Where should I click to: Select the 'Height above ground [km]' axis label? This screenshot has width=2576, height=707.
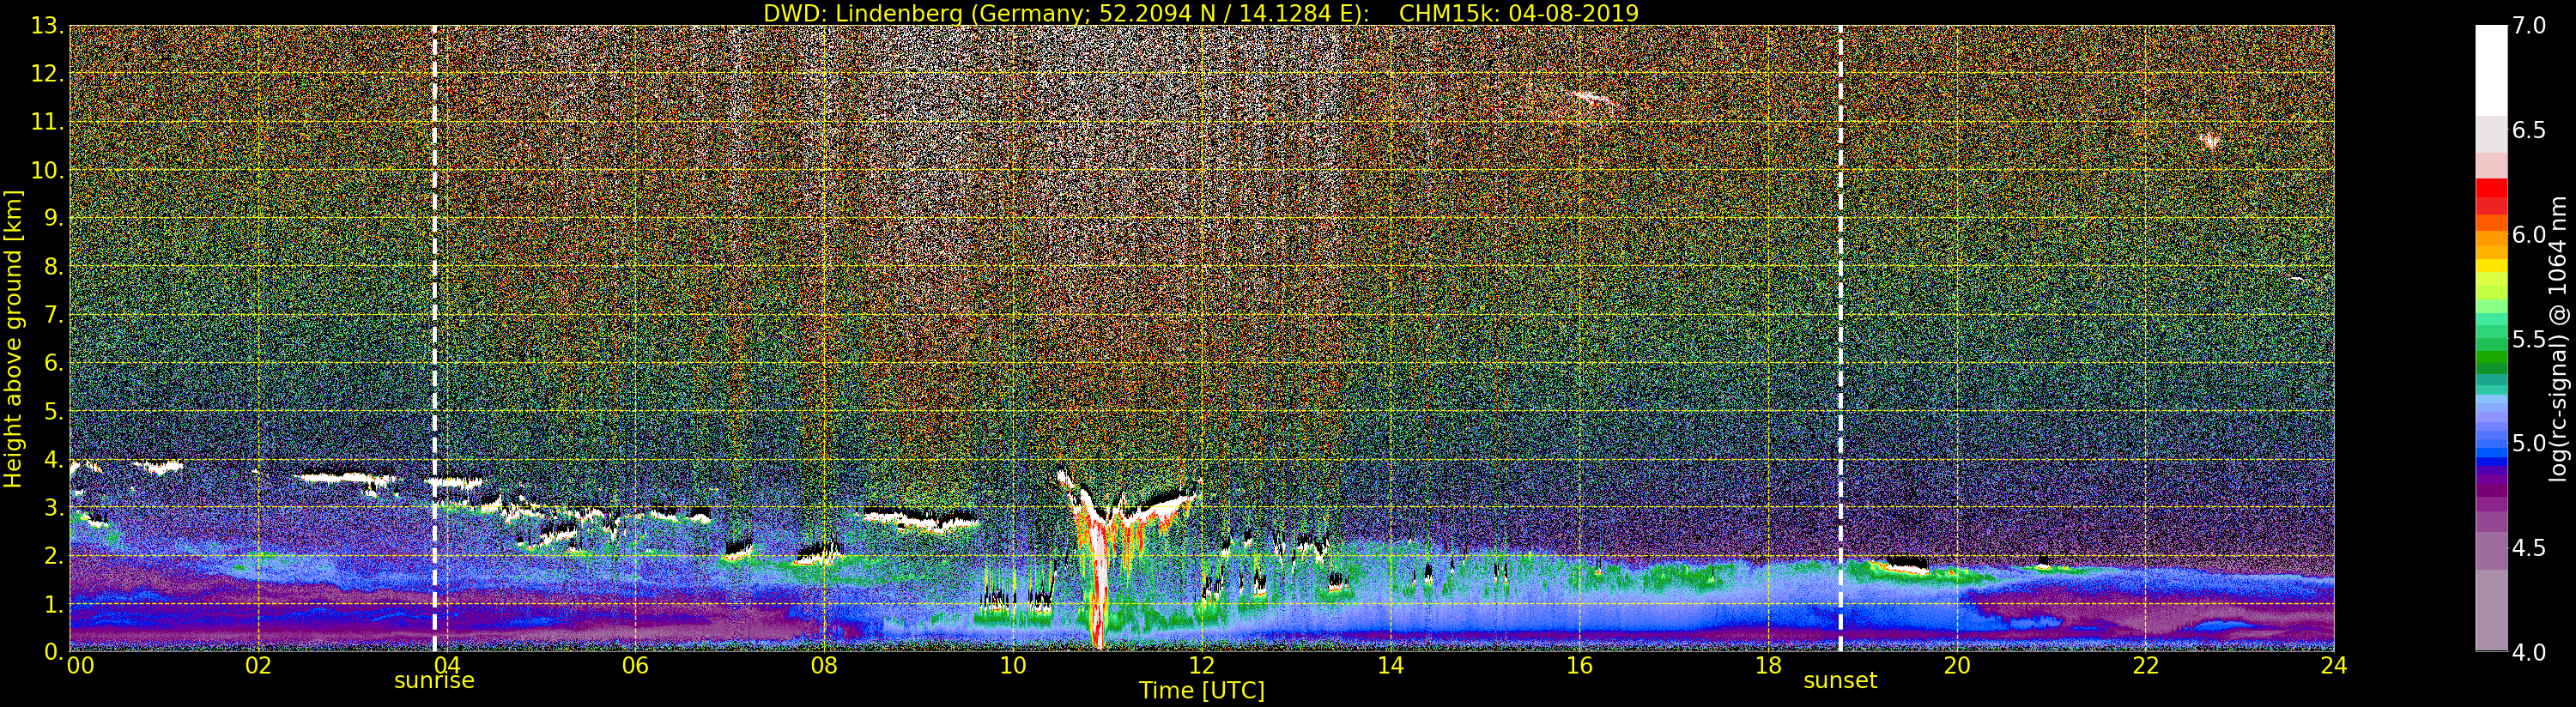(x=13, y=339)
